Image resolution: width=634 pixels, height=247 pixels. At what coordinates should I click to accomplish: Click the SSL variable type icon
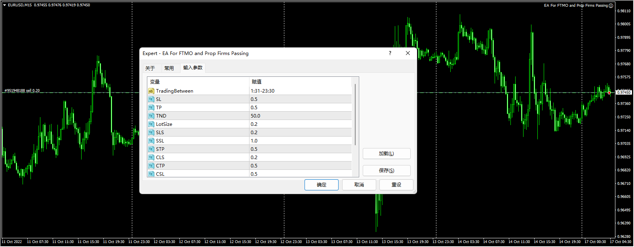[151, 141]
